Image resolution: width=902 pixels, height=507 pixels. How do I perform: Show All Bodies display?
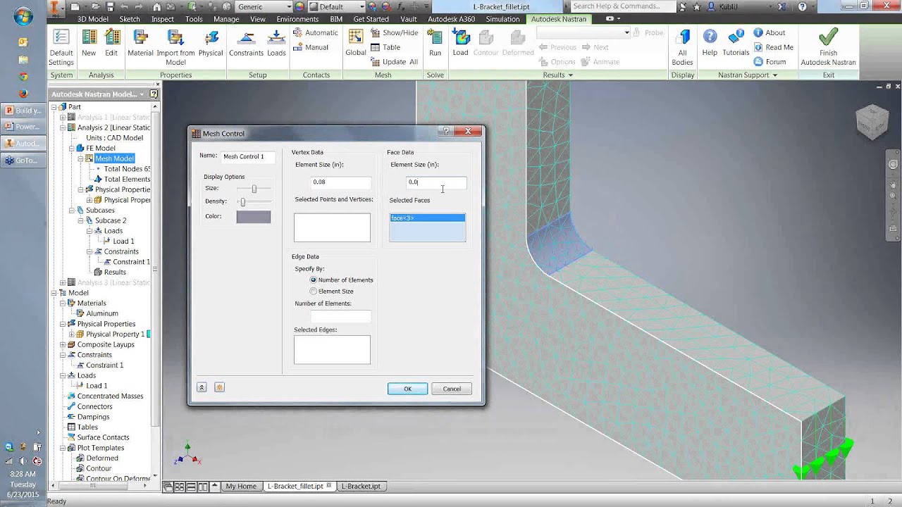pos(682,47)
